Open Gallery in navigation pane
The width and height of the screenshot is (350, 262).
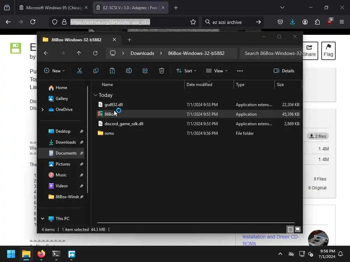tap(62, 99)
